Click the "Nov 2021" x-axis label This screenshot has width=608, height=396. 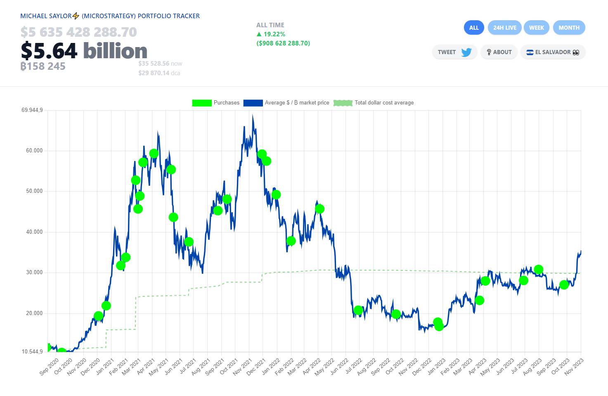(x=242, y=367)
